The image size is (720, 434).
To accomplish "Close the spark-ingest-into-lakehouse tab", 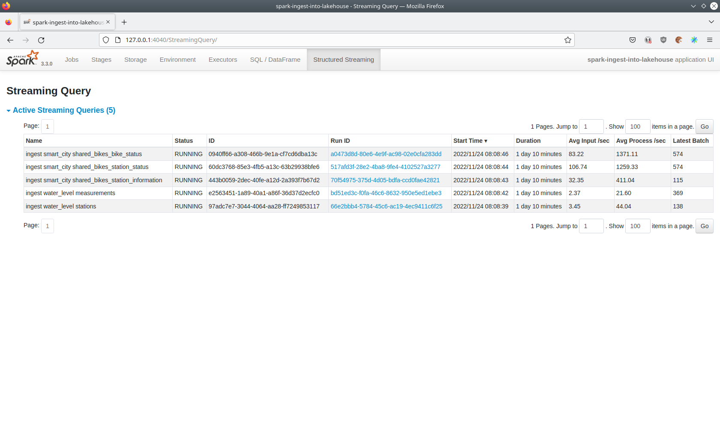I will (x=108, y=22).
